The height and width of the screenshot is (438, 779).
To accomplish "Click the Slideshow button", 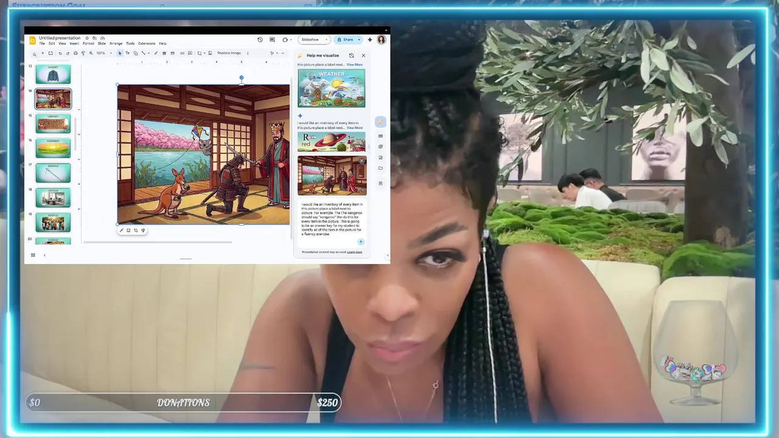I will tap(310, 40).
